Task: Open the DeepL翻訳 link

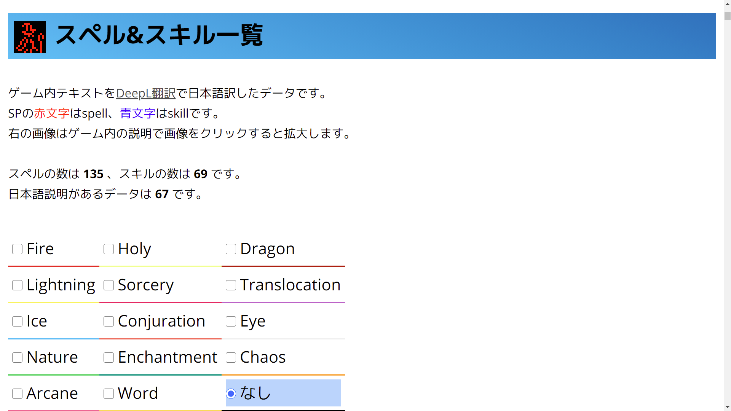Action: pyautogui.click(x=145, y=93)
